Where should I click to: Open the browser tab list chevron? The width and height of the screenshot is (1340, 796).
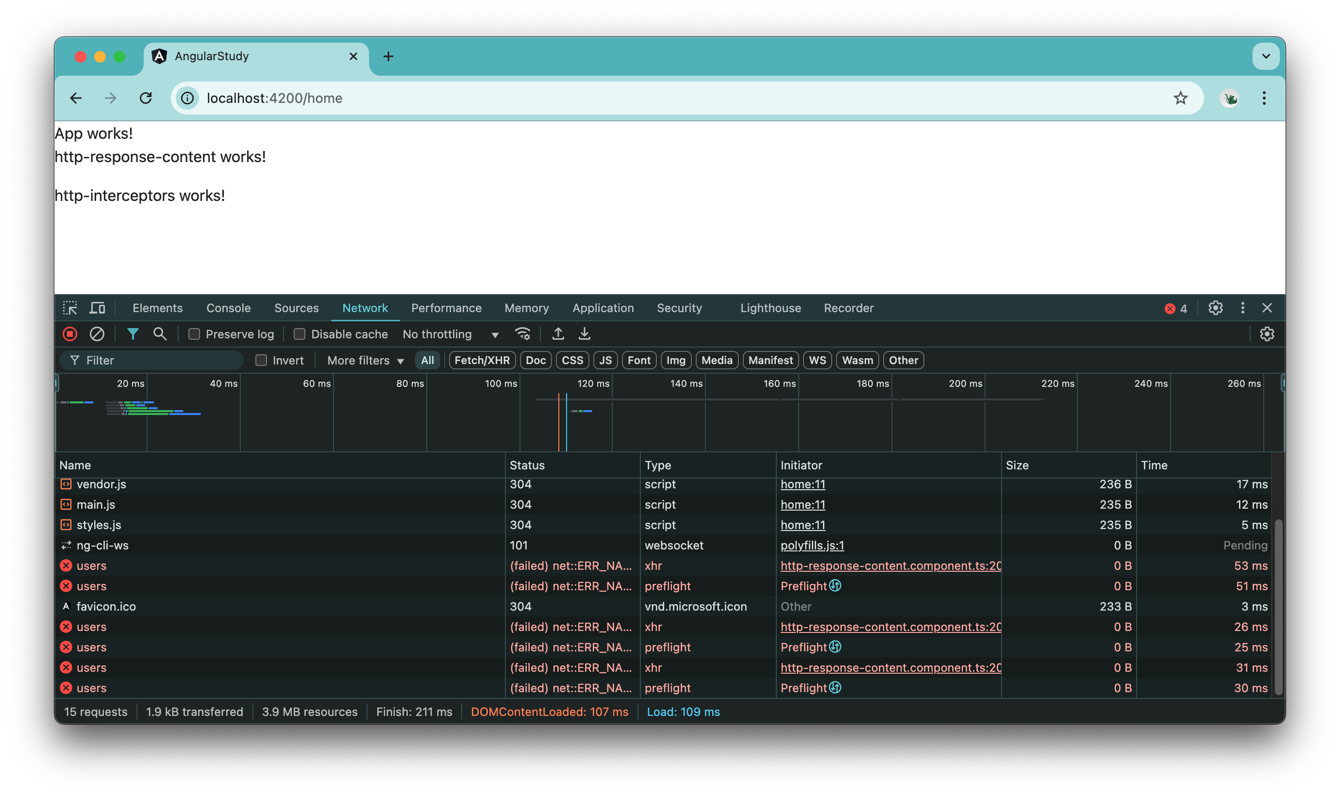(x=1266, y=56)
